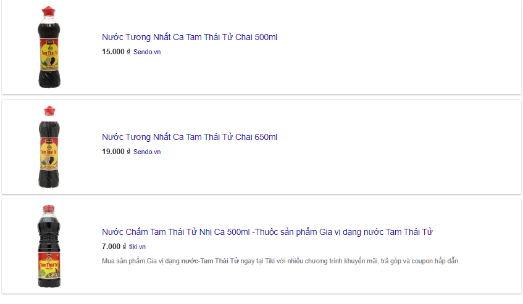Screen dimensions: 523x304
Task: Visit Sendo.vn beside the 15.000 đ price
Action: 147,52
